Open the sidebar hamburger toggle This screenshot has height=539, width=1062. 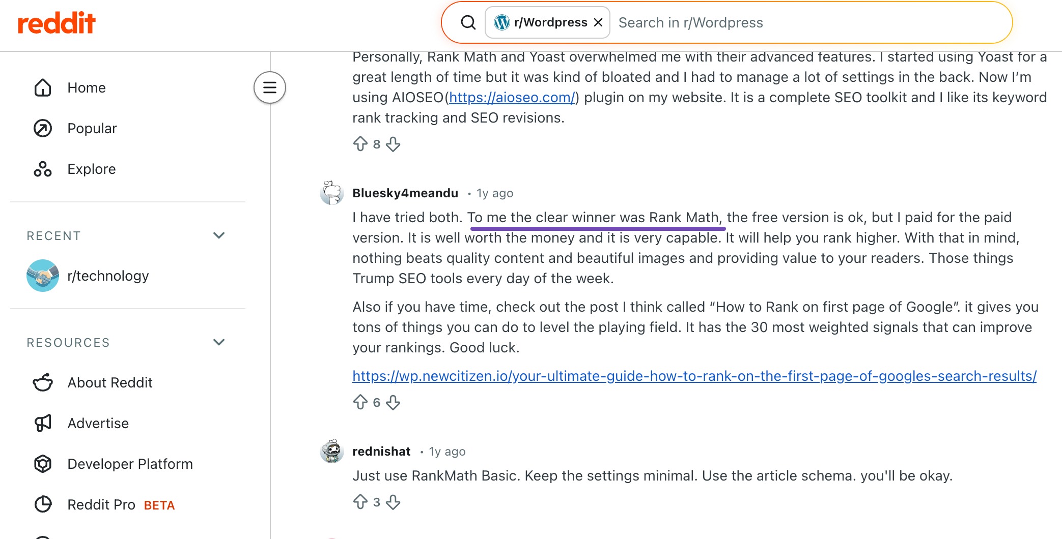click(x=269, y=87)
